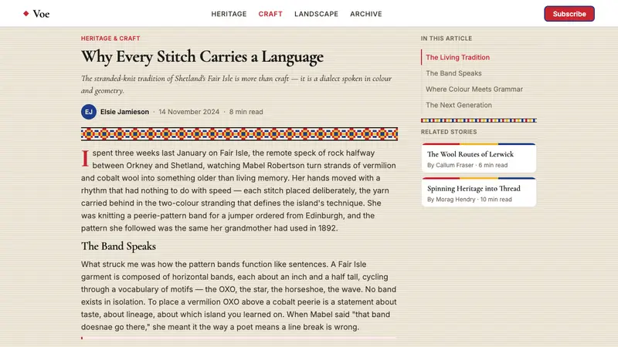Click the Heritage & Craft category label
Screen dimensions: 618x347
(110, 38)
